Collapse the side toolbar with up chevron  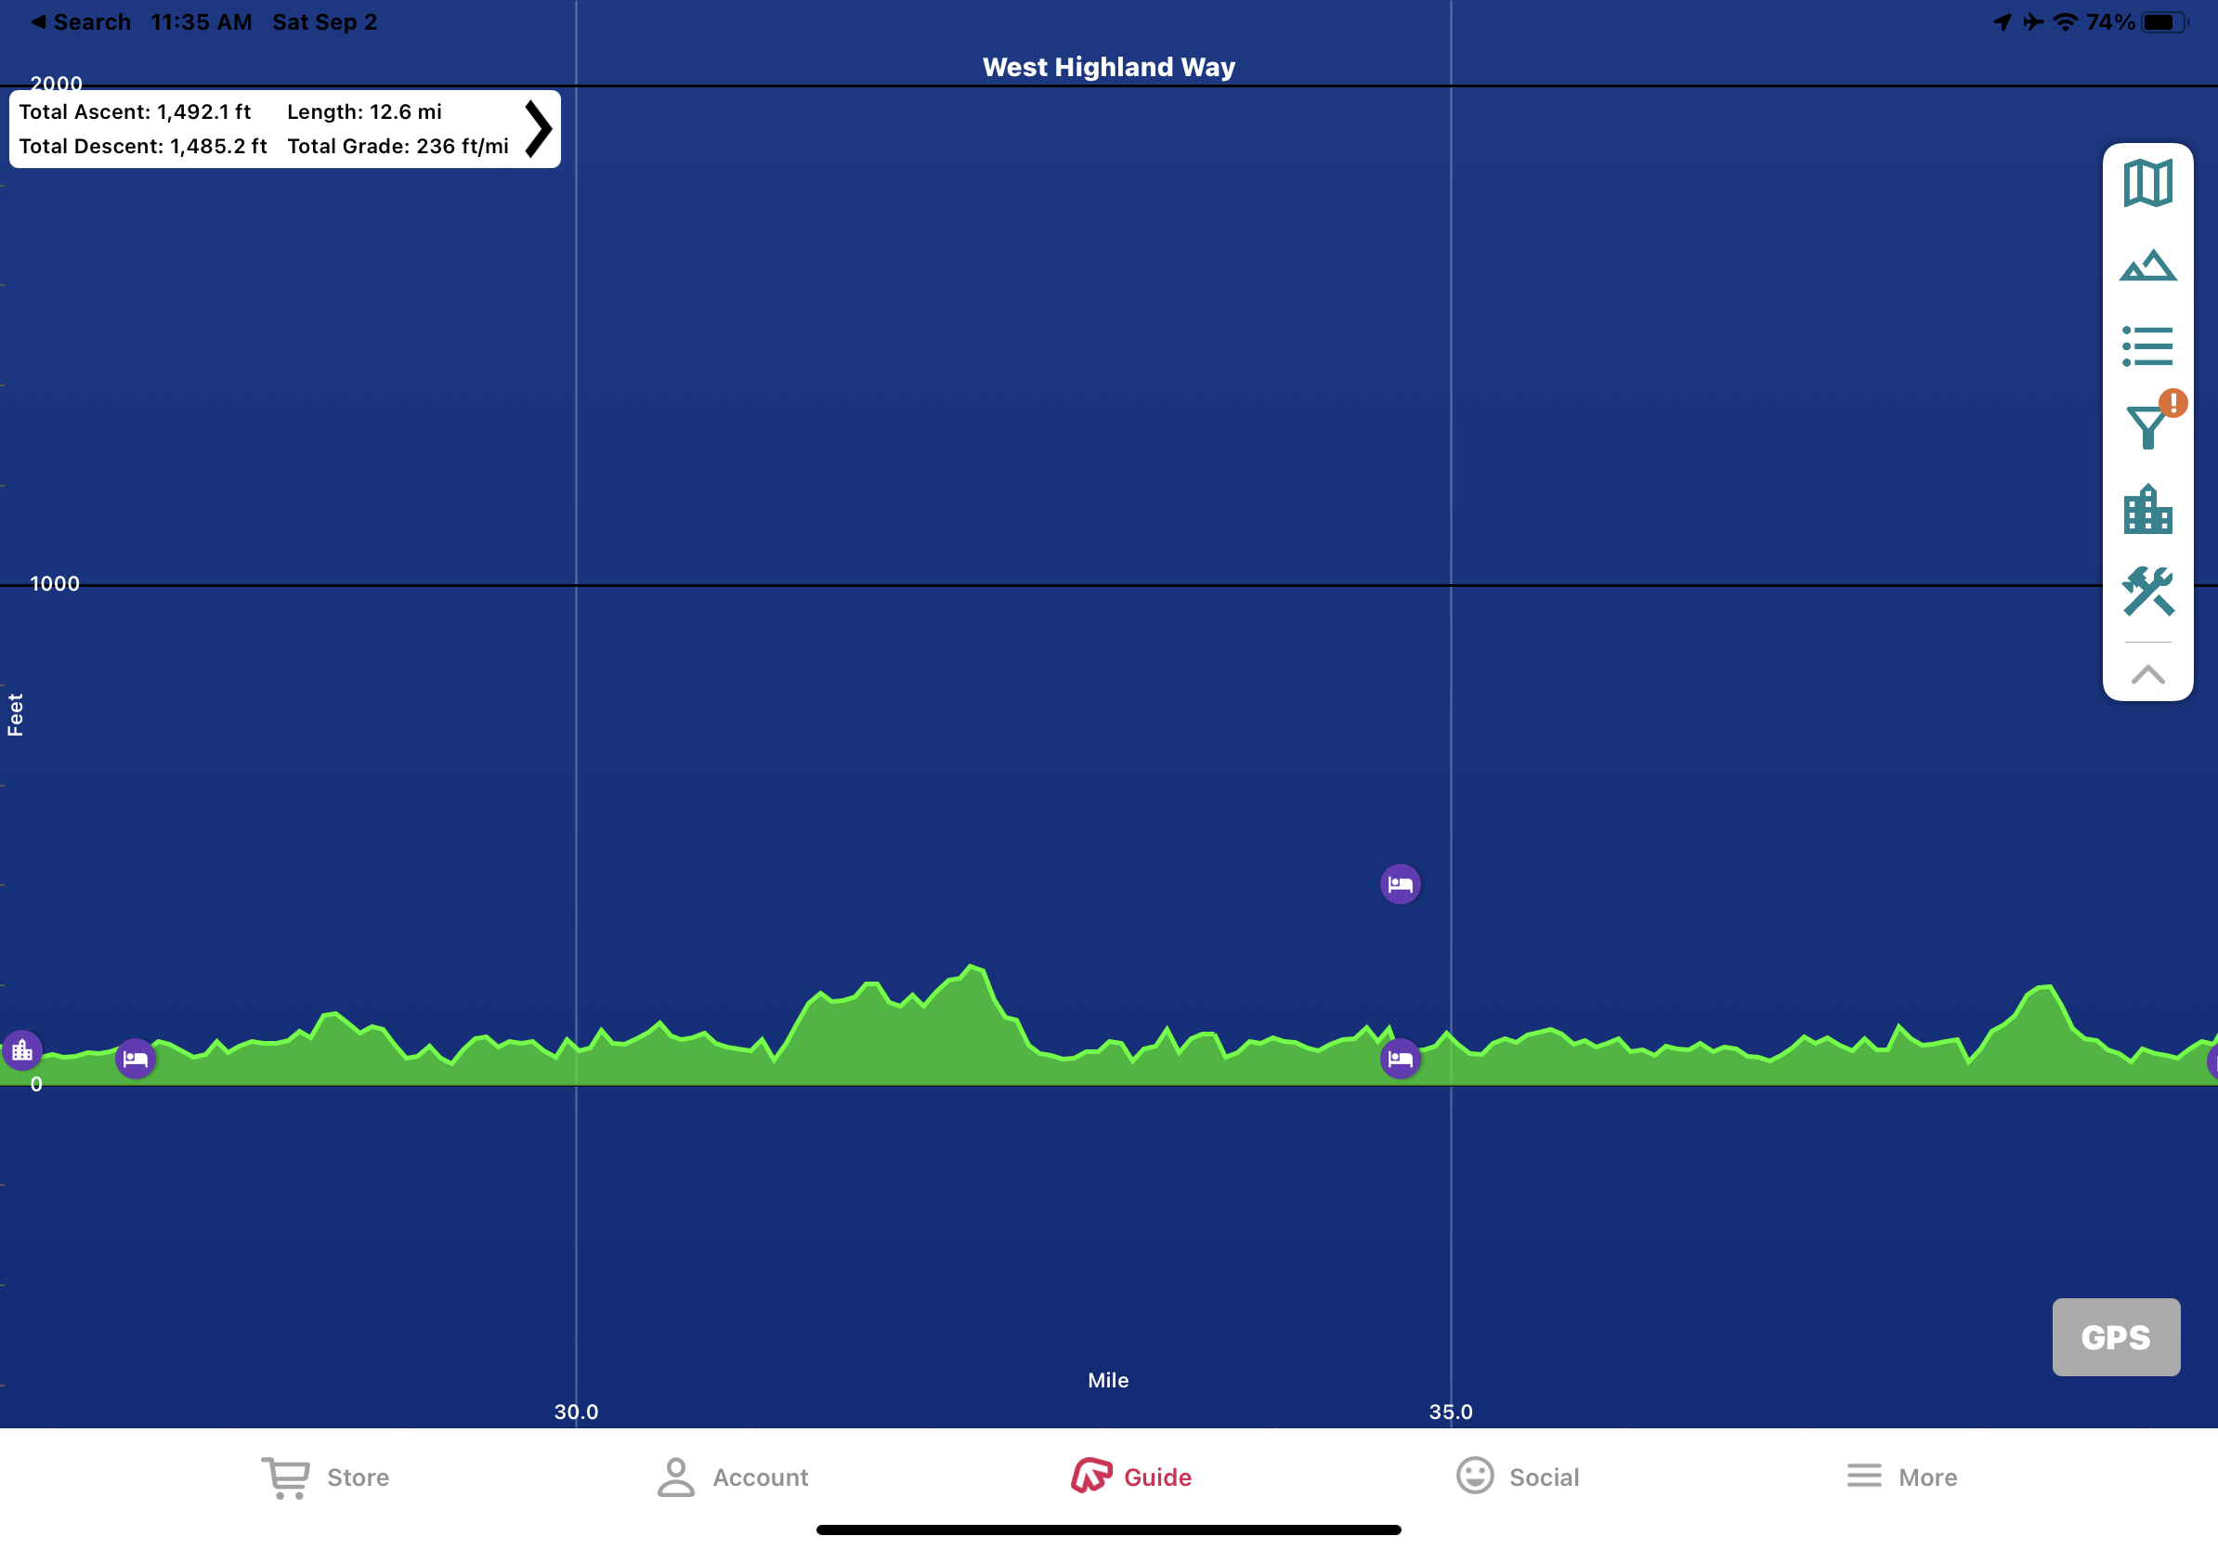(x=2146, y=674)
